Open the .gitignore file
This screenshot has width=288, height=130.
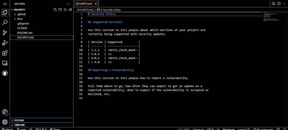tap(41, 23)
